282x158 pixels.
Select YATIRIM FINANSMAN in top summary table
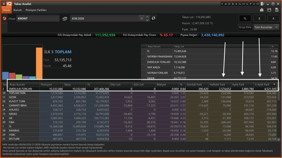tap(209, 57)
